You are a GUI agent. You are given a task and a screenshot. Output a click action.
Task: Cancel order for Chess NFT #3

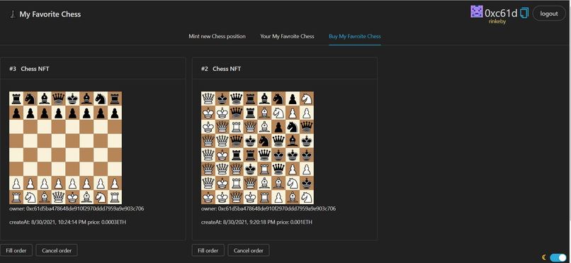(x=57, y=250)
